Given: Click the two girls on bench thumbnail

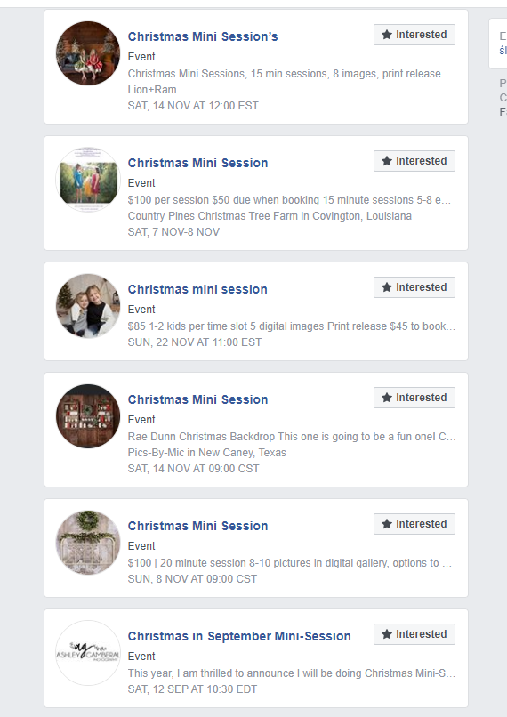Looking at the screenshot, I should click(x=88, y=53).
